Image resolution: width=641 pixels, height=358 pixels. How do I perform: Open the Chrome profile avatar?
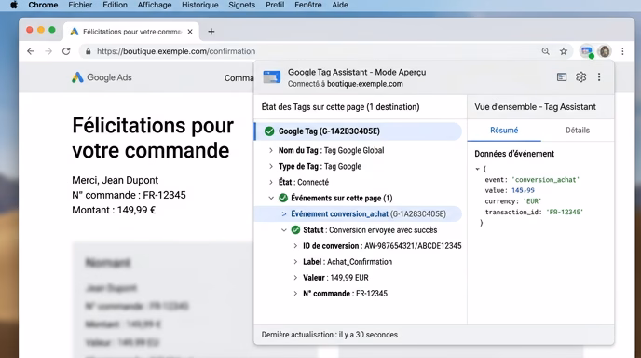coord(605,51)
